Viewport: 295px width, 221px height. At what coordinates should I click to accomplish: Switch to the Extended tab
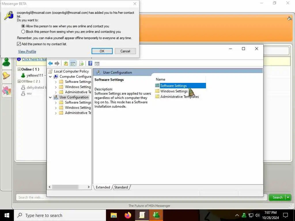pyautogui.click(x=103, y=187)
